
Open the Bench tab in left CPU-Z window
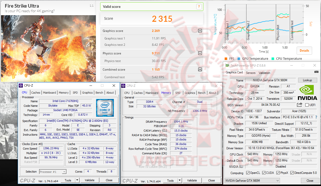[99, 93]
